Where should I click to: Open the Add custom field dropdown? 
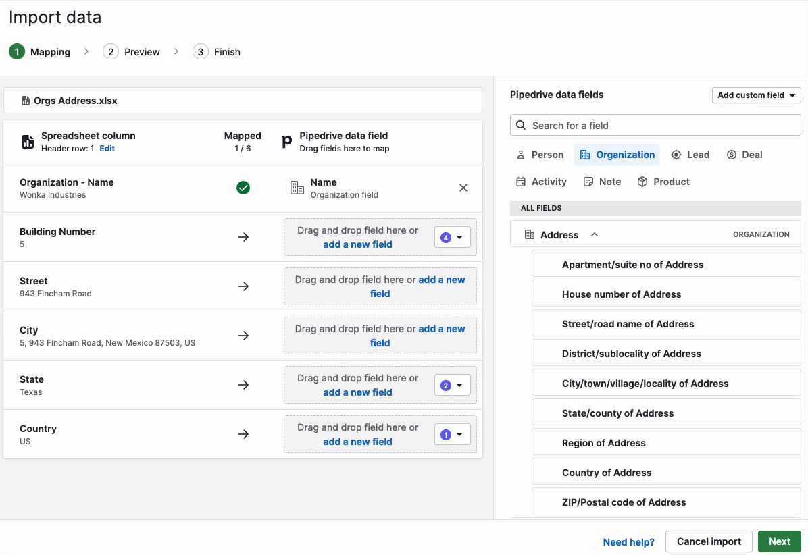click(x=756, y=95)
